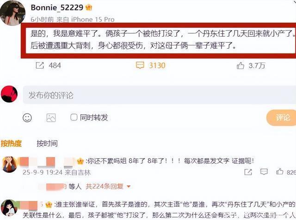Open the emoji picker smiley icon

(27, 118)
